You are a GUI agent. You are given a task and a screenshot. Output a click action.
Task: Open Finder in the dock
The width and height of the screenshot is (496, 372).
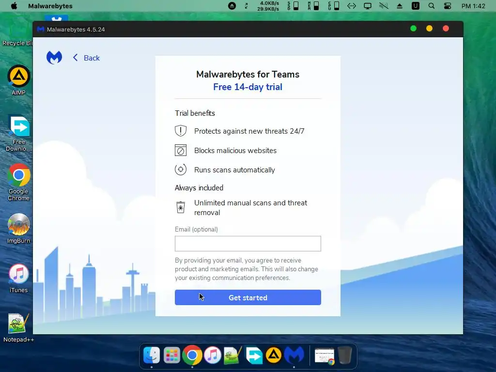[152, 355]
